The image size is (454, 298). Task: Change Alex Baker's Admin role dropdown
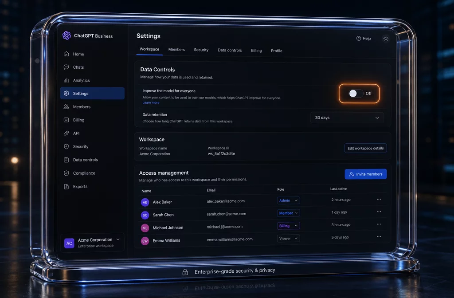288,200
